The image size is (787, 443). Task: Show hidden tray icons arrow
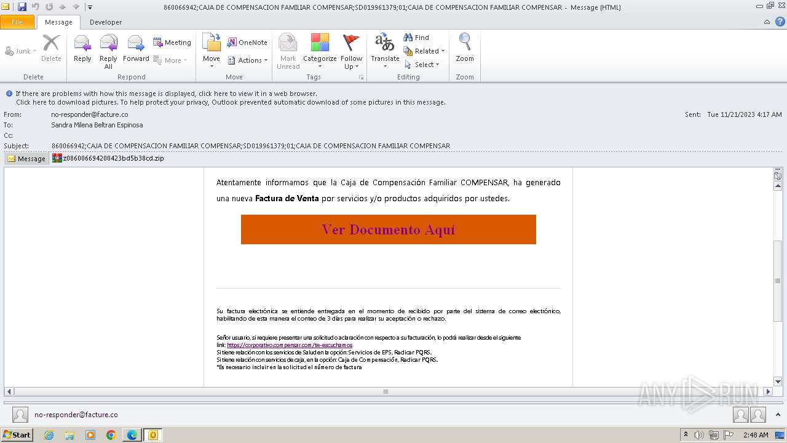(686, 435)
